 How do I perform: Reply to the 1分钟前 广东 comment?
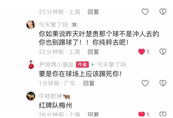click(89, 83)
